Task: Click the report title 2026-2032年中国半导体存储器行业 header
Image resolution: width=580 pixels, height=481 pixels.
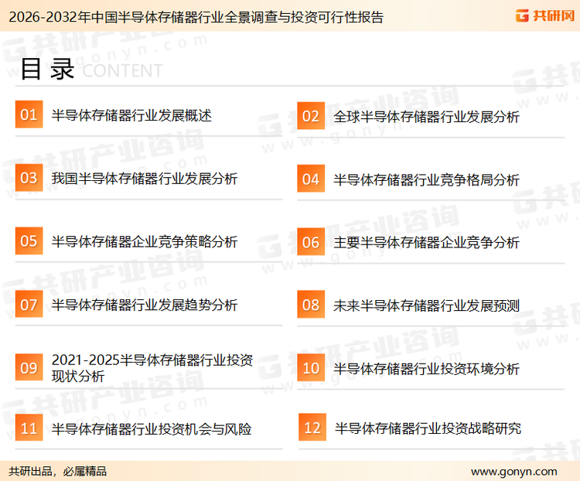Action: click(196, 17)
